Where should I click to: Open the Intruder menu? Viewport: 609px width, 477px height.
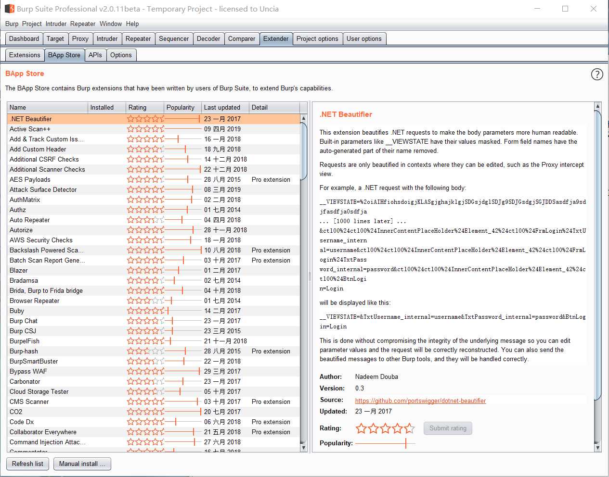56,24
